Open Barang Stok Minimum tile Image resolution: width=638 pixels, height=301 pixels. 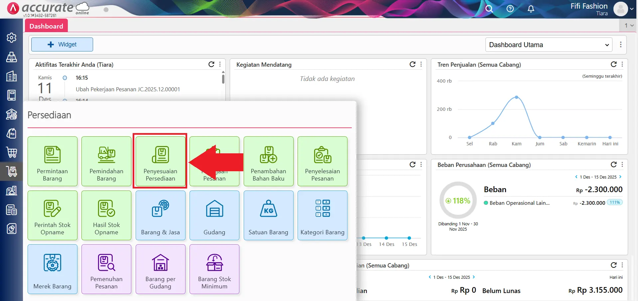(214, 269)
